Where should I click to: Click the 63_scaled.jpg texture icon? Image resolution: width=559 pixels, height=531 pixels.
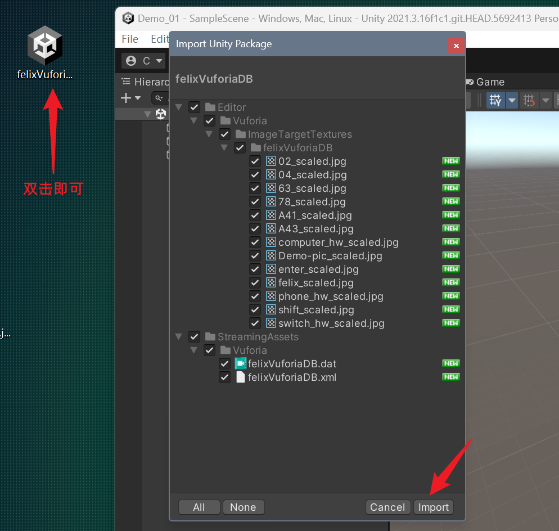click(271, 188)
